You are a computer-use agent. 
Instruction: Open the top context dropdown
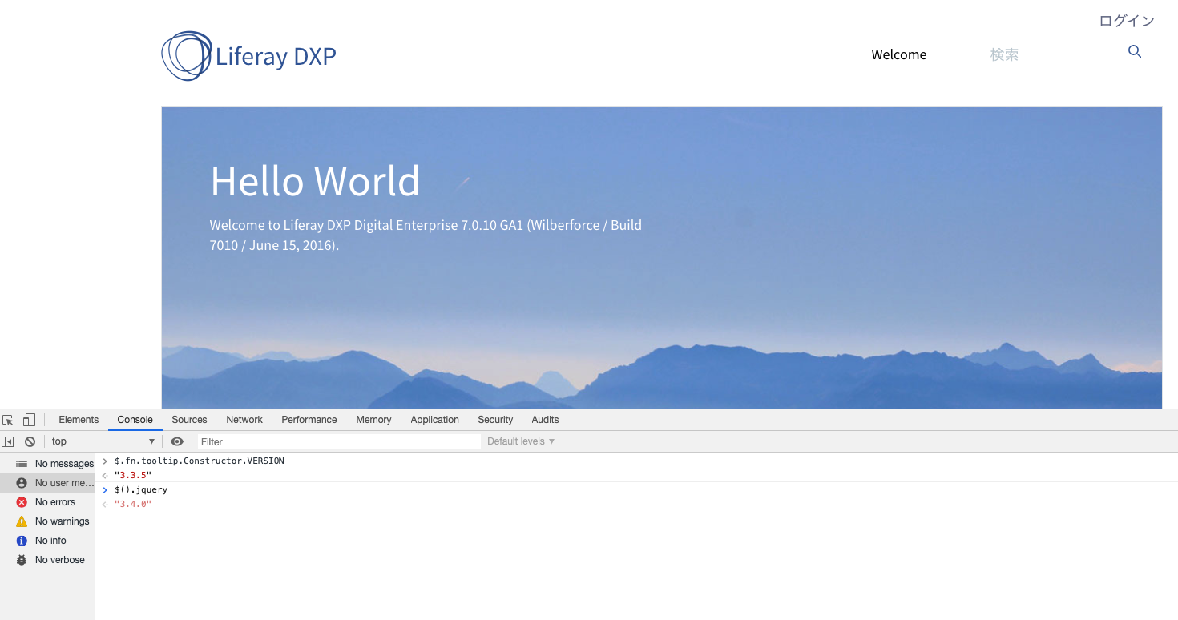pyautogui.click(x=103, y=441)
